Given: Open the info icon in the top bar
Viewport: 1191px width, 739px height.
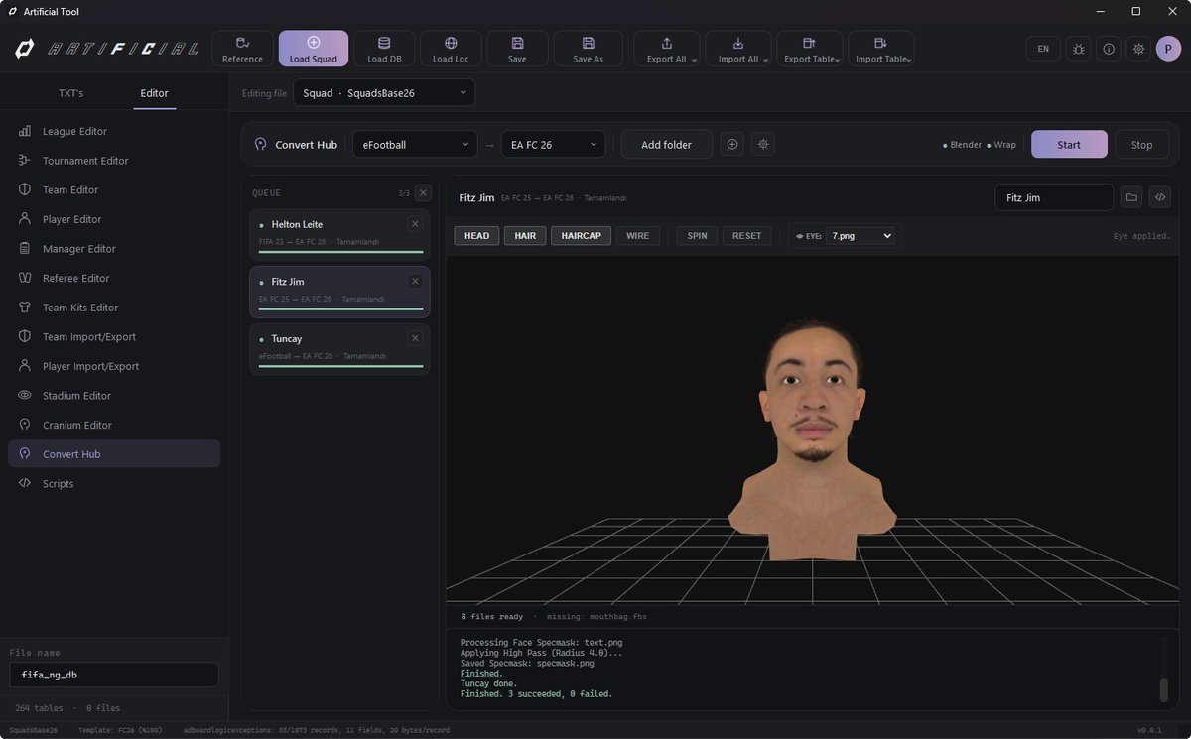Looking at the screenshot, I should tap(1109, 49).
